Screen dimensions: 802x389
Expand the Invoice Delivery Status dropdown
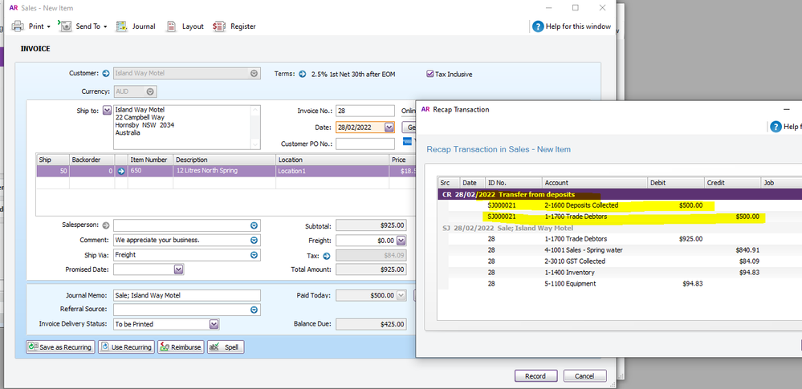[x=214, y=324]
